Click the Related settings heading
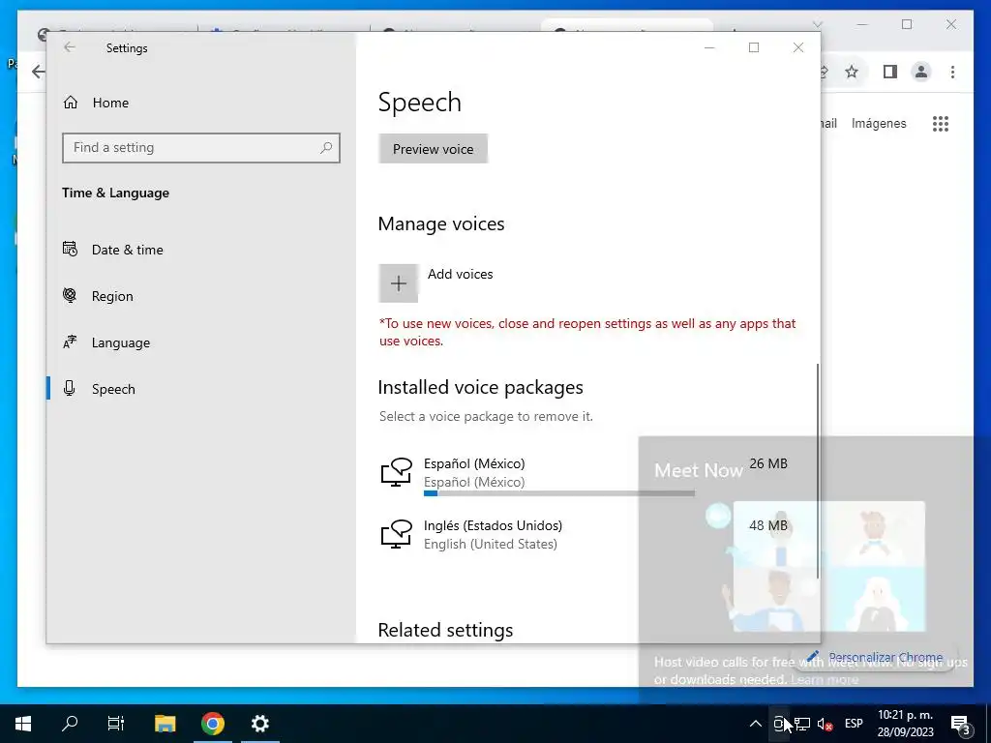 coord(445,630)
